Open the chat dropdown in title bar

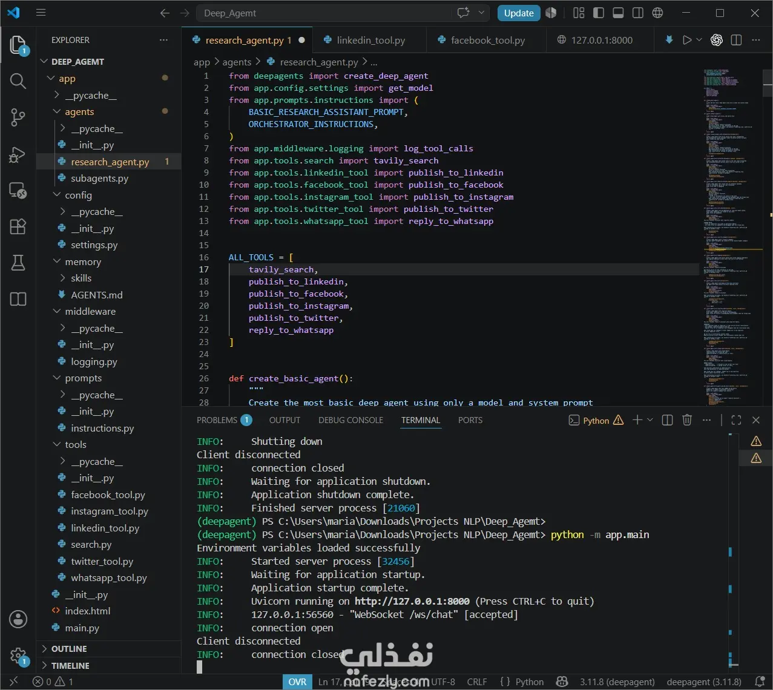point(482,13)
